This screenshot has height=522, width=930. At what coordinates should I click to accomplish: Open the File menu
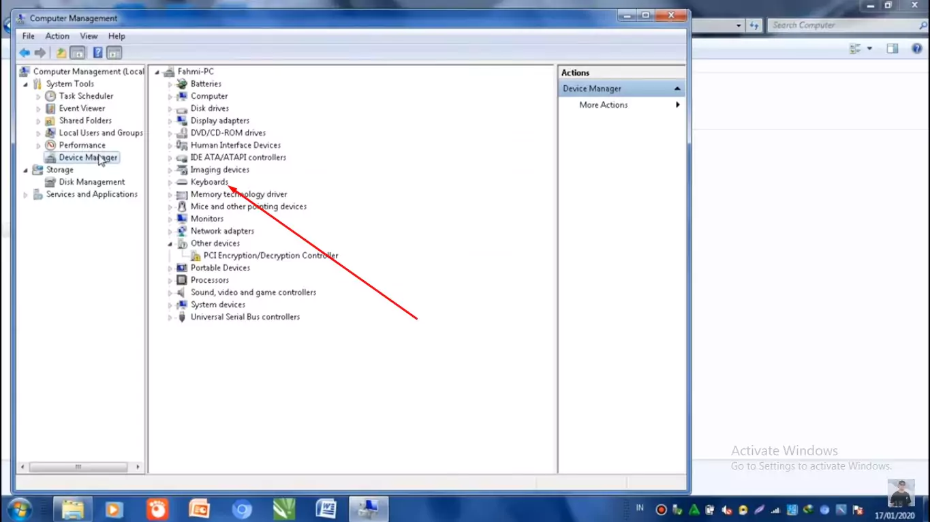(29, 36)
